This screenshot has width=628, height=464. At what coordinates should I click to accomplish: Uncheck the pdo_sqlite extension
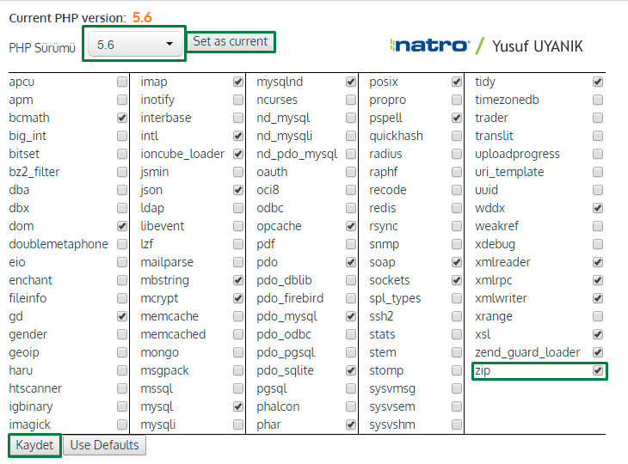point(351,370)
